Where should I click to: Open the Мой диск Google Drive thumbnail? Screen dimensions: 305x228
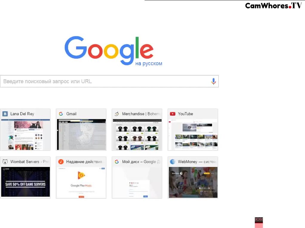[137, 183]
